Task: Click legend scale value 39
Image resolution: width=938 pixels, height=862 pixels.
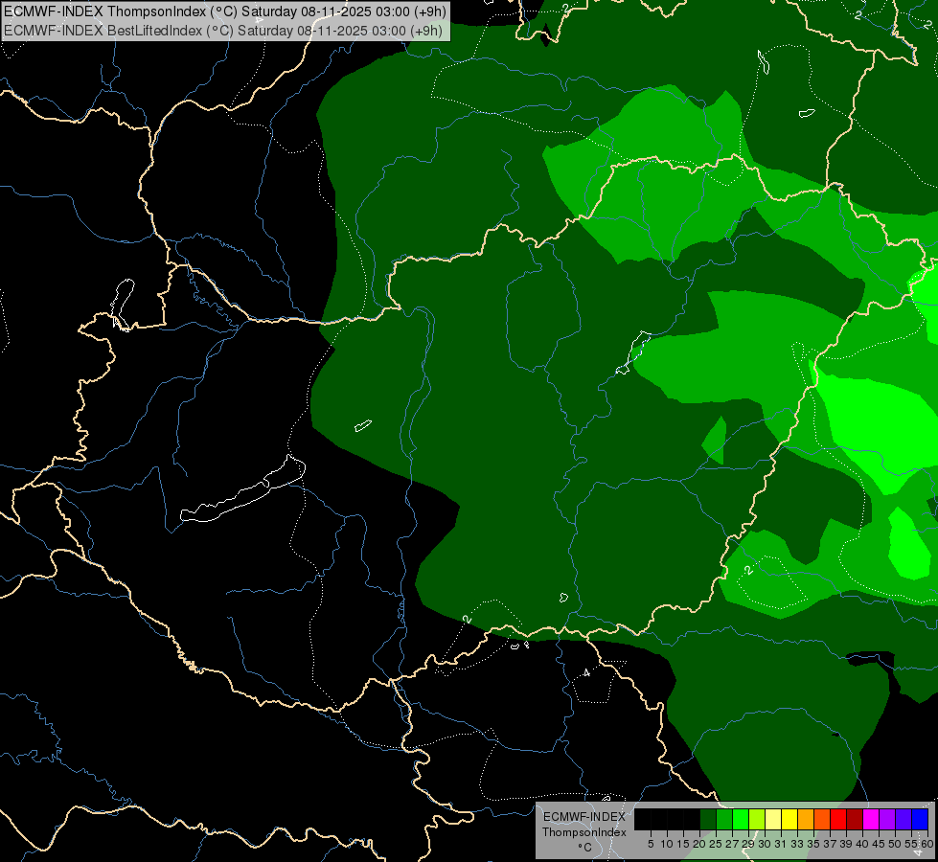Action: coord(846,844)
